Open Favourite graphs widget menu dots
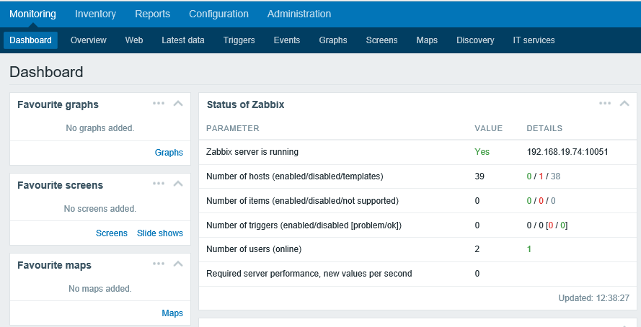 point(159,103)
